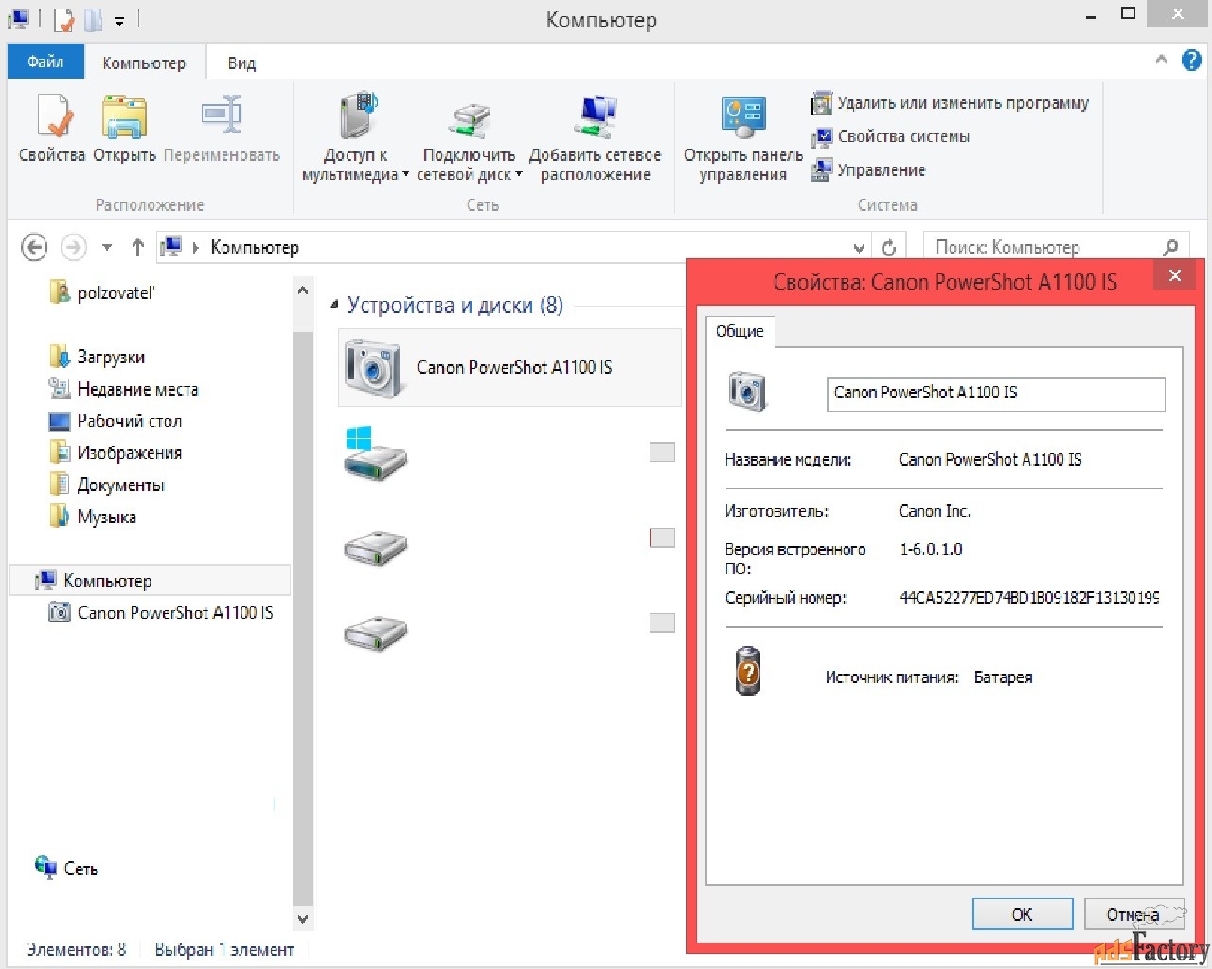Screen dimensions: 1212x969
Task: Collapse the ribbon with chevron arrow
Action: 1161,60
